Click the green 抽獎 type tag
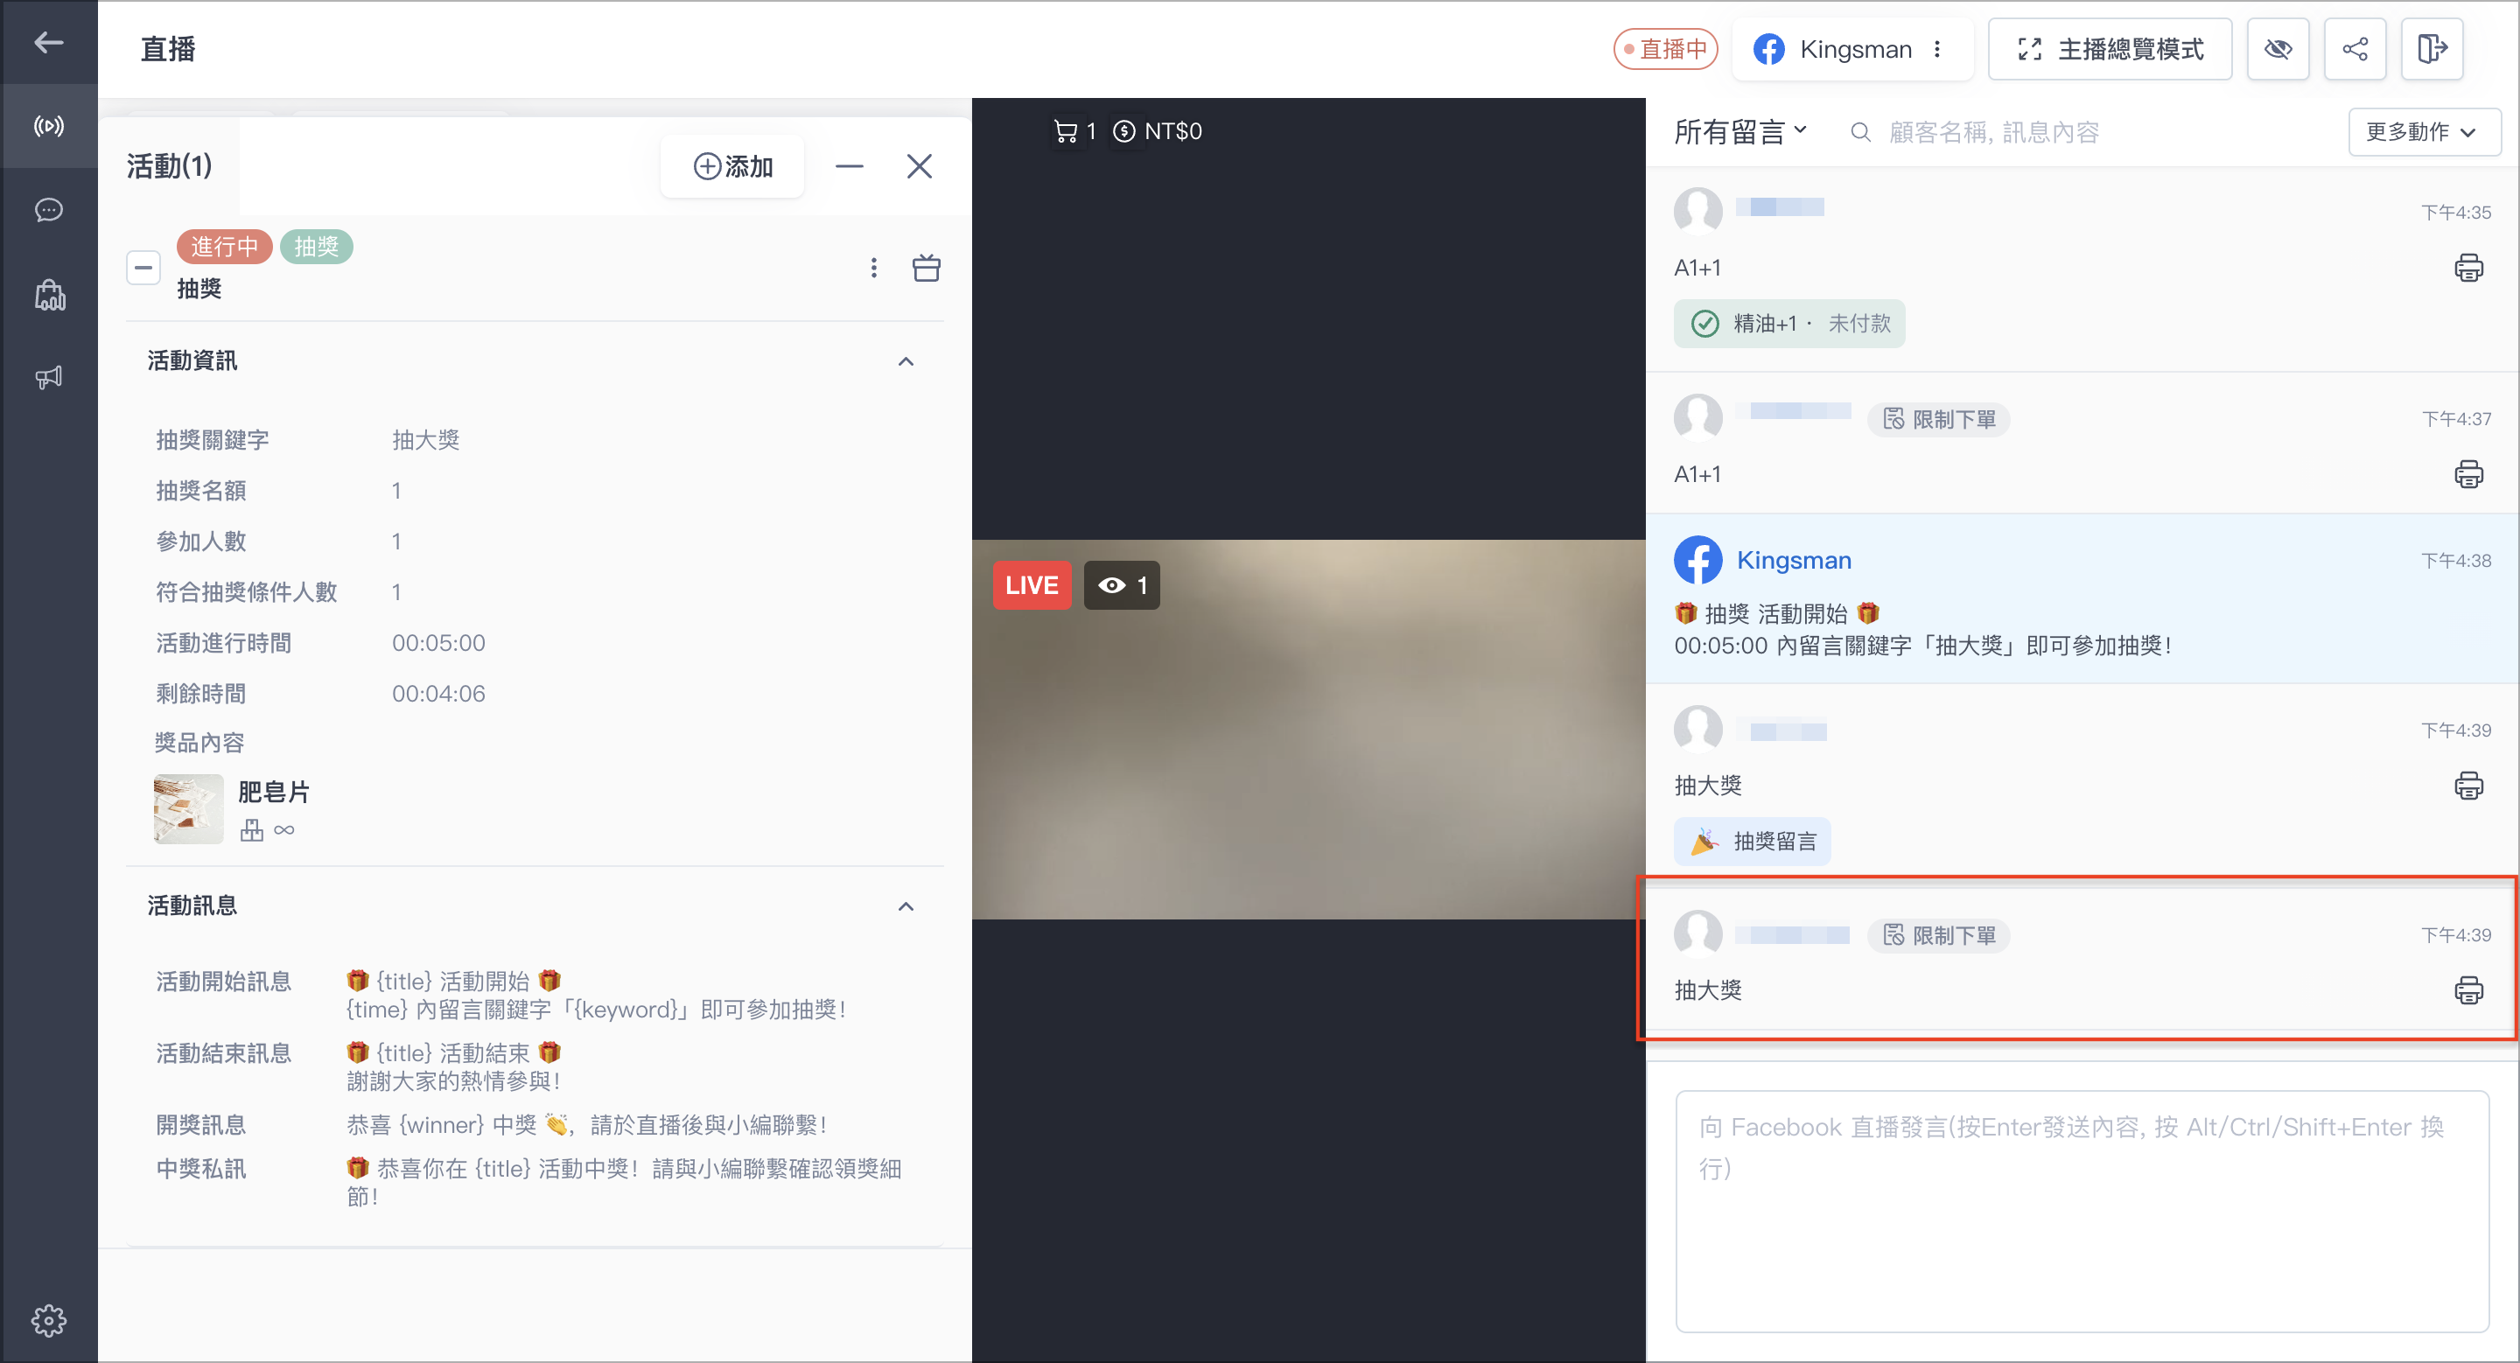This screenshot has width=2520, height=1363. [316, 247]
